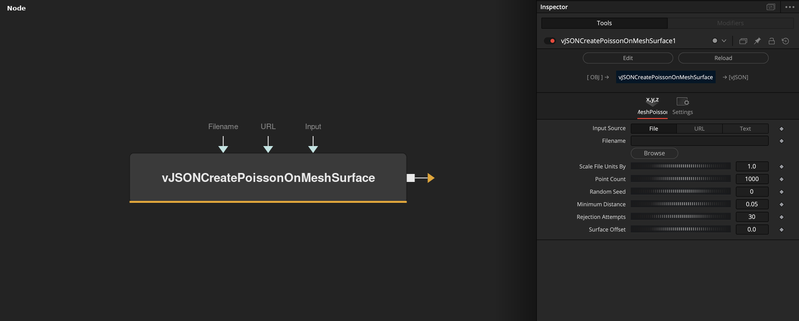Toggle keyframe diamond for Random Seed
This screenshot has width=799, height=321.
[782, 192]
